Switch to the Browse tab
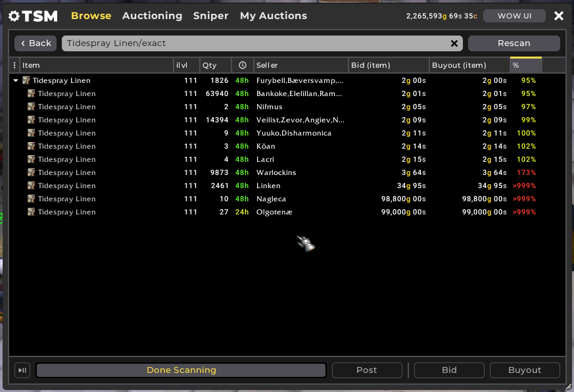The height and width of the screenshot is (392, 574). [91, 16]
